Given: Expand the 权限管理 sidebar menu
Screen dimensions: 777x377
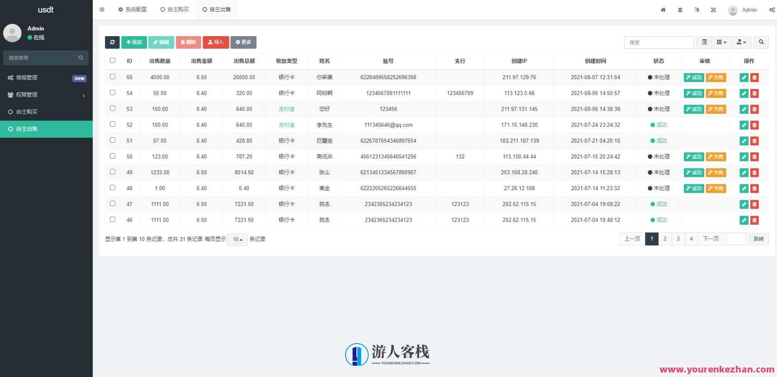Looking at the screenshot, I should point(46,95).
